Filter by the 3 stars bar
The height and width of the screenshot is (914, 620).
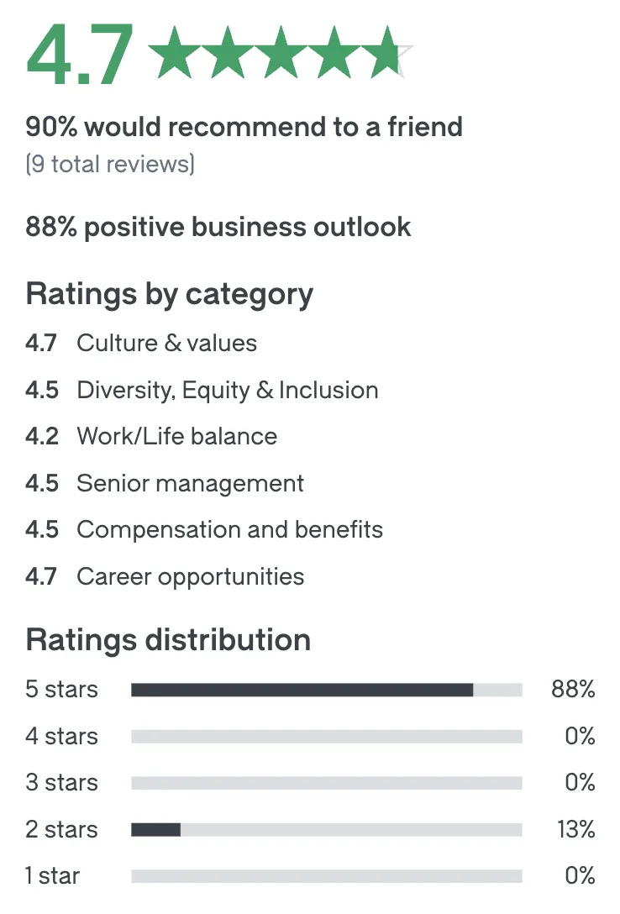310,782
